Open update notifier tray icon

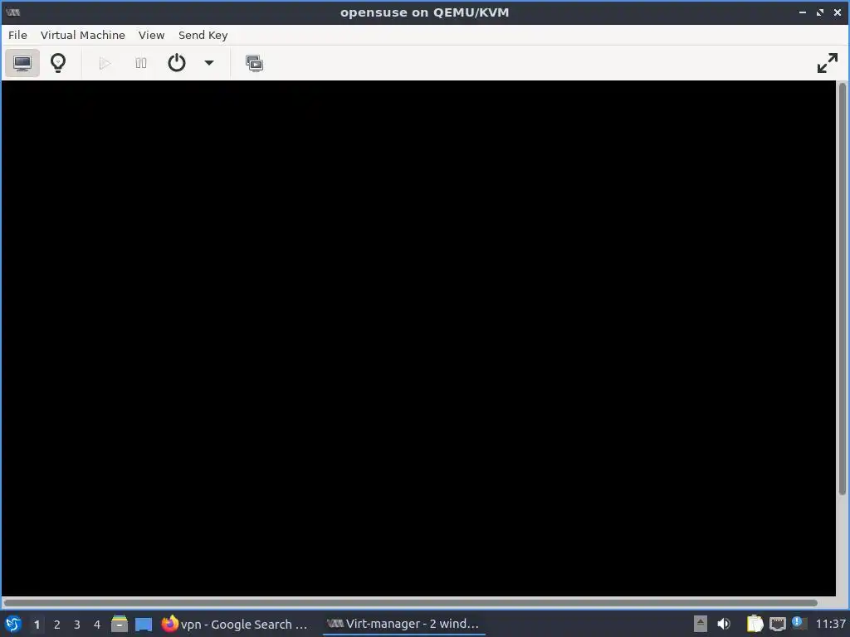pyautogui.click(x=798, y=622)
